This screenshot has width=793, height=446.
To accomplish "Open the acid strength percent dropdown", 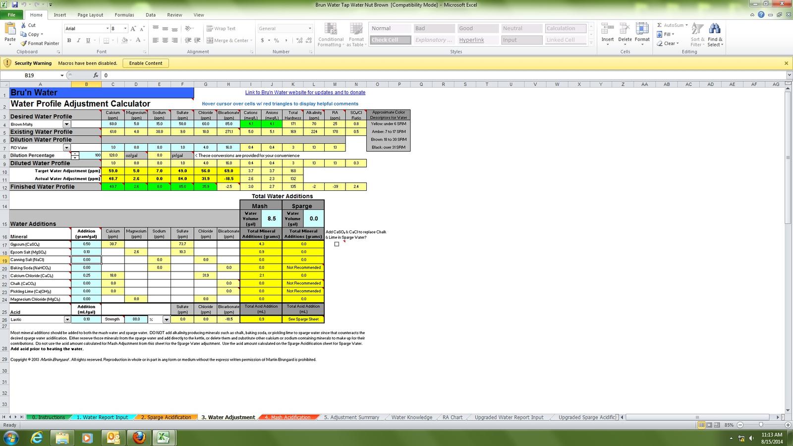I will coord(167,320).
